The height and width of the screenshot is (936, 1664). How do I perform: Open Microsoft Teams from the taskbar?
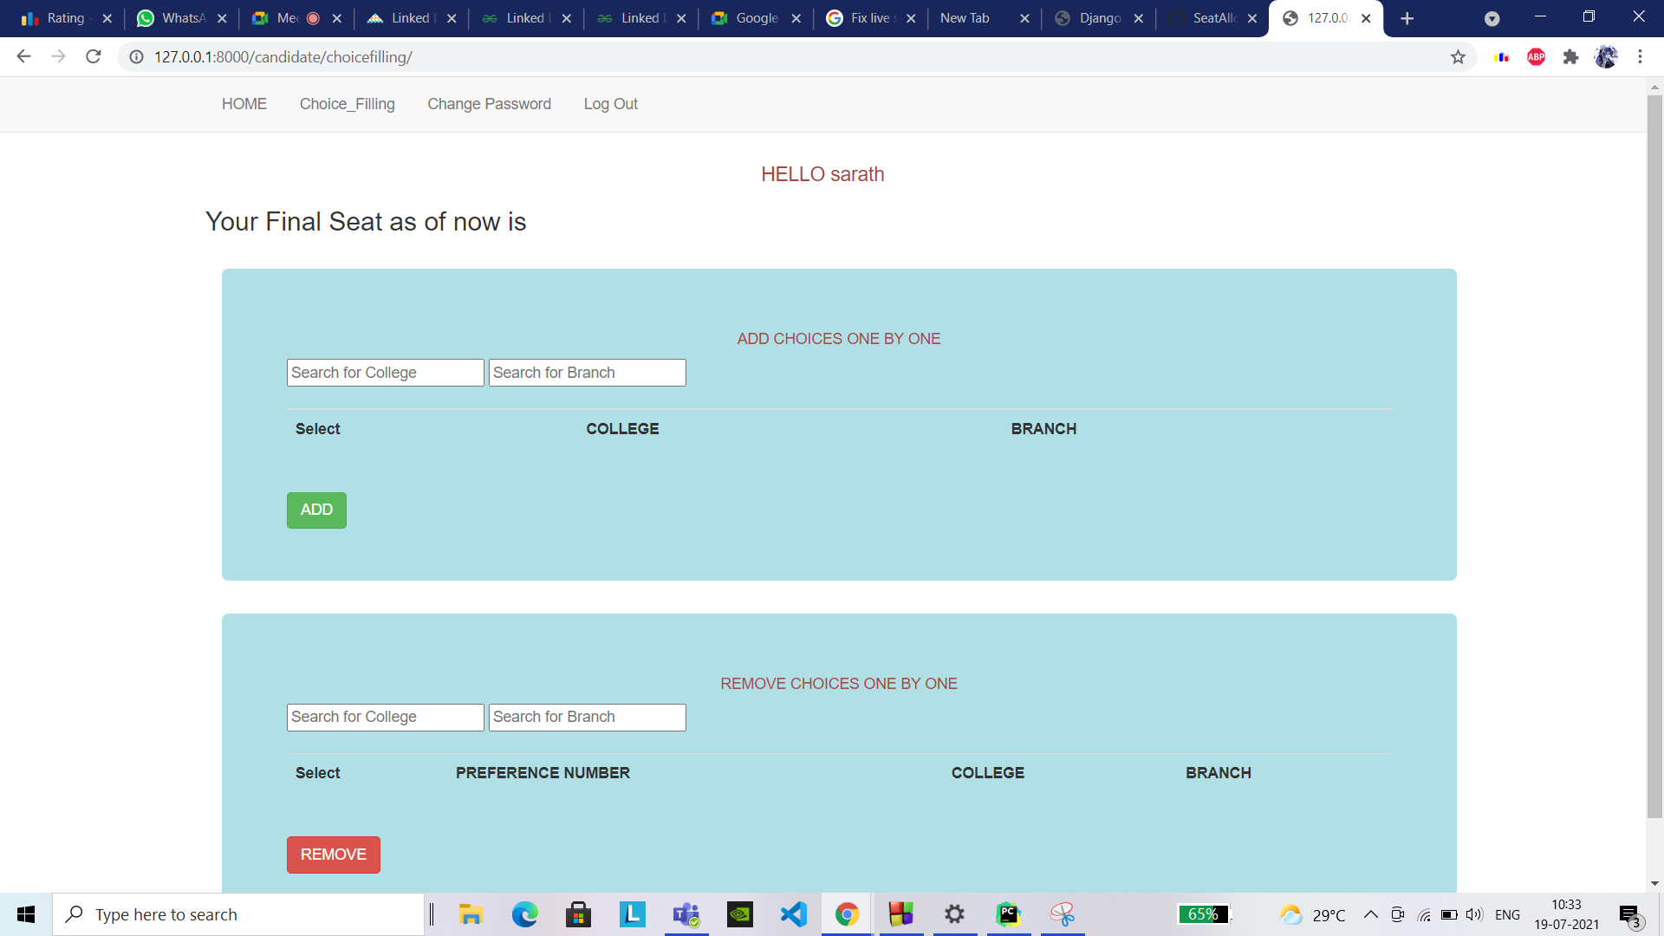point(686,914)
